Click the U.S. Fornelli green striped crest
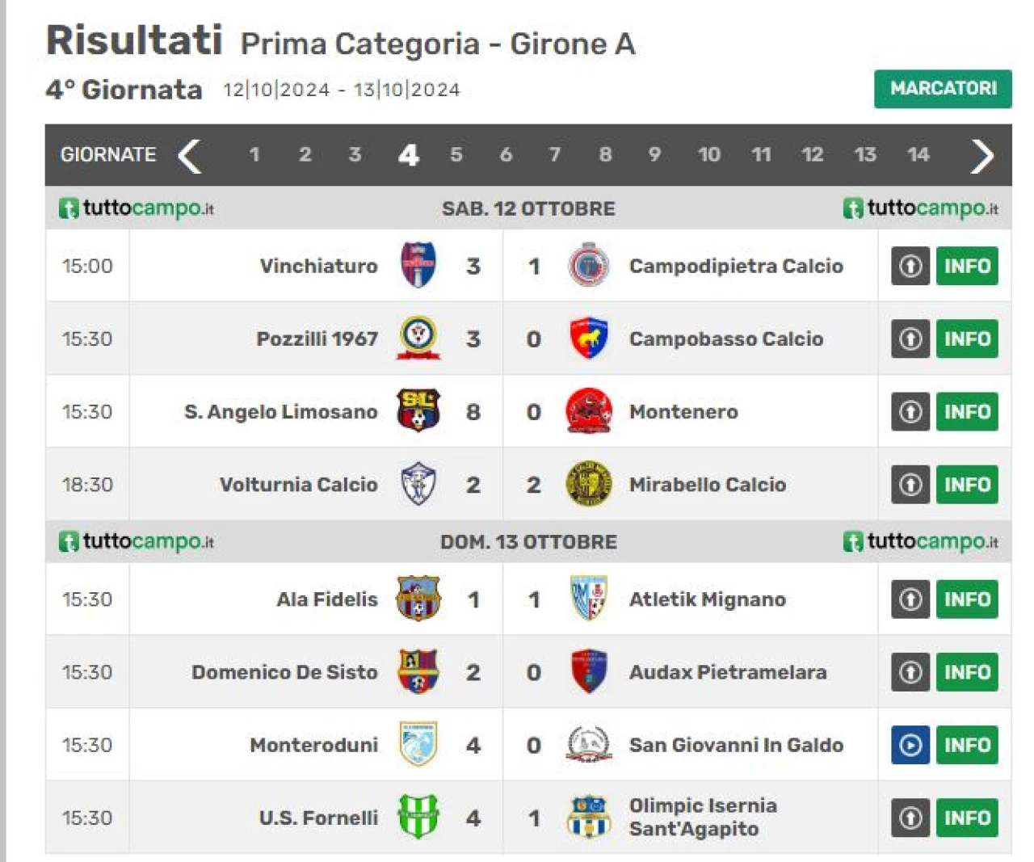This screenshot has width=1034, height=862. [418, 817]
